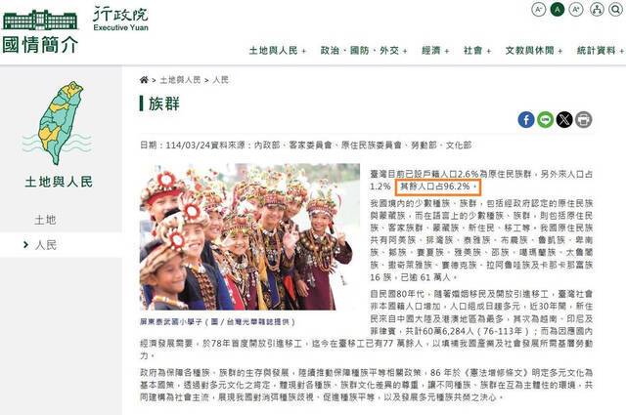Click the Taiwan map image in sidebar
626x415 pixels.
click(59, 123)
